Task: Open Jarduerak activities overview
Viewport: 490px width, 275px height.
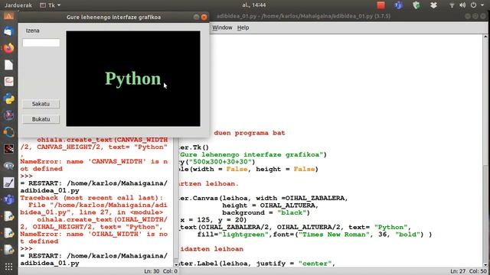Action: 18,5
